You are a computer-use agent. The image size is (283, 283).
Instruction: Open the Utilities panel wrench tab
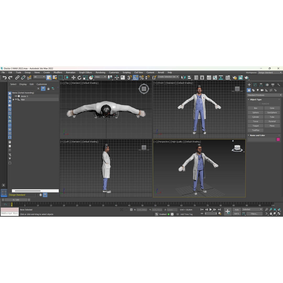pyautogui.click(x=279, y=85)
